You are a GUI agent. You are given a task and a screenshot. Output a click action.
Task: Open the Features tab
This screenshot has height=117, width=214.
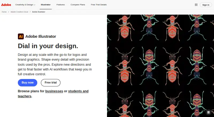[x=61, y=5]
